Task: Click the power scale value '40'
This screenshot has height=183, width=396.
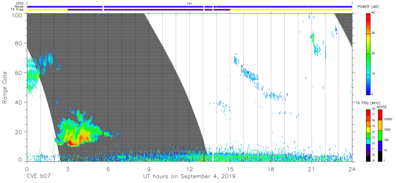Action: click(x=373, y=13)
